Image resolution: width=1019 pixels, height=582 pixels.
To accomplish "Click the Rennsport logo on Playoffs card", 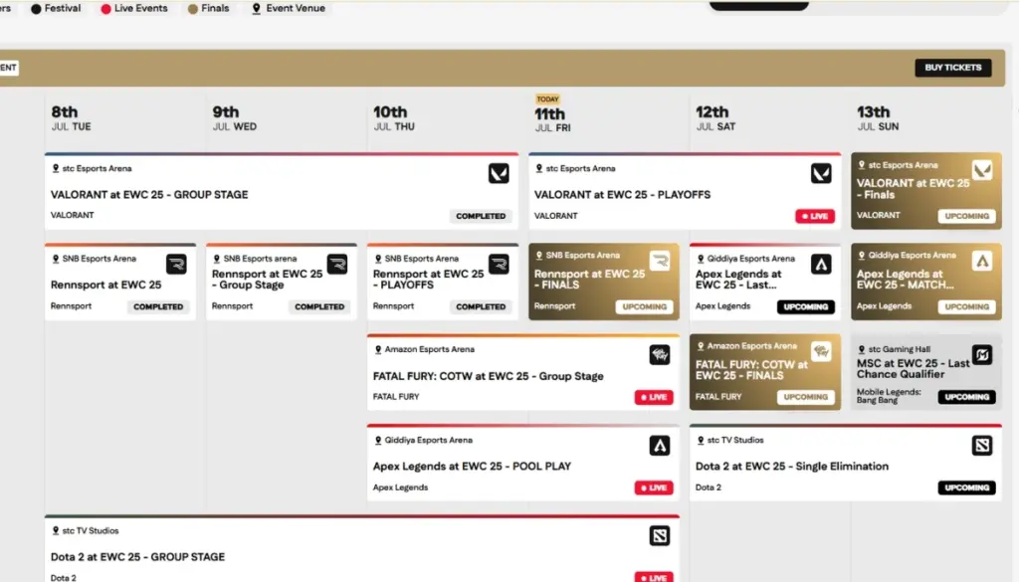I will 499,264.
